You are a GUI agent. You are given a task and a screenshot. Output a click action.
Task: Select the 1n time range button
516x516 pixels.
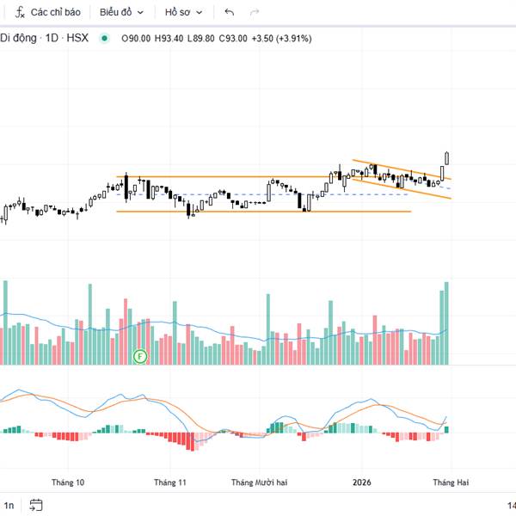(9, 505)
